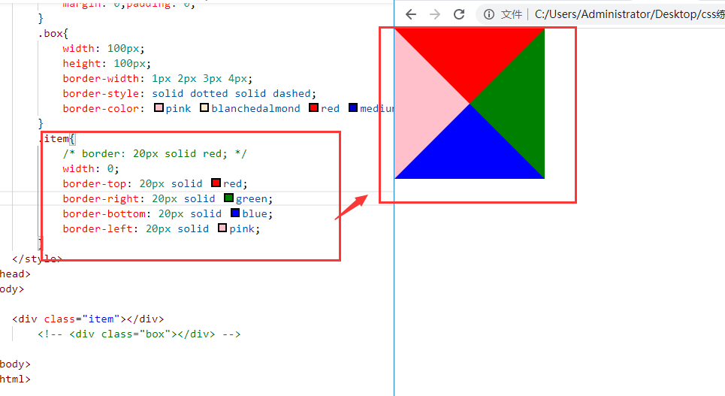Click the 'border-top' property name
The width and height of the screenshot is (725, 396).
(95, 183)
